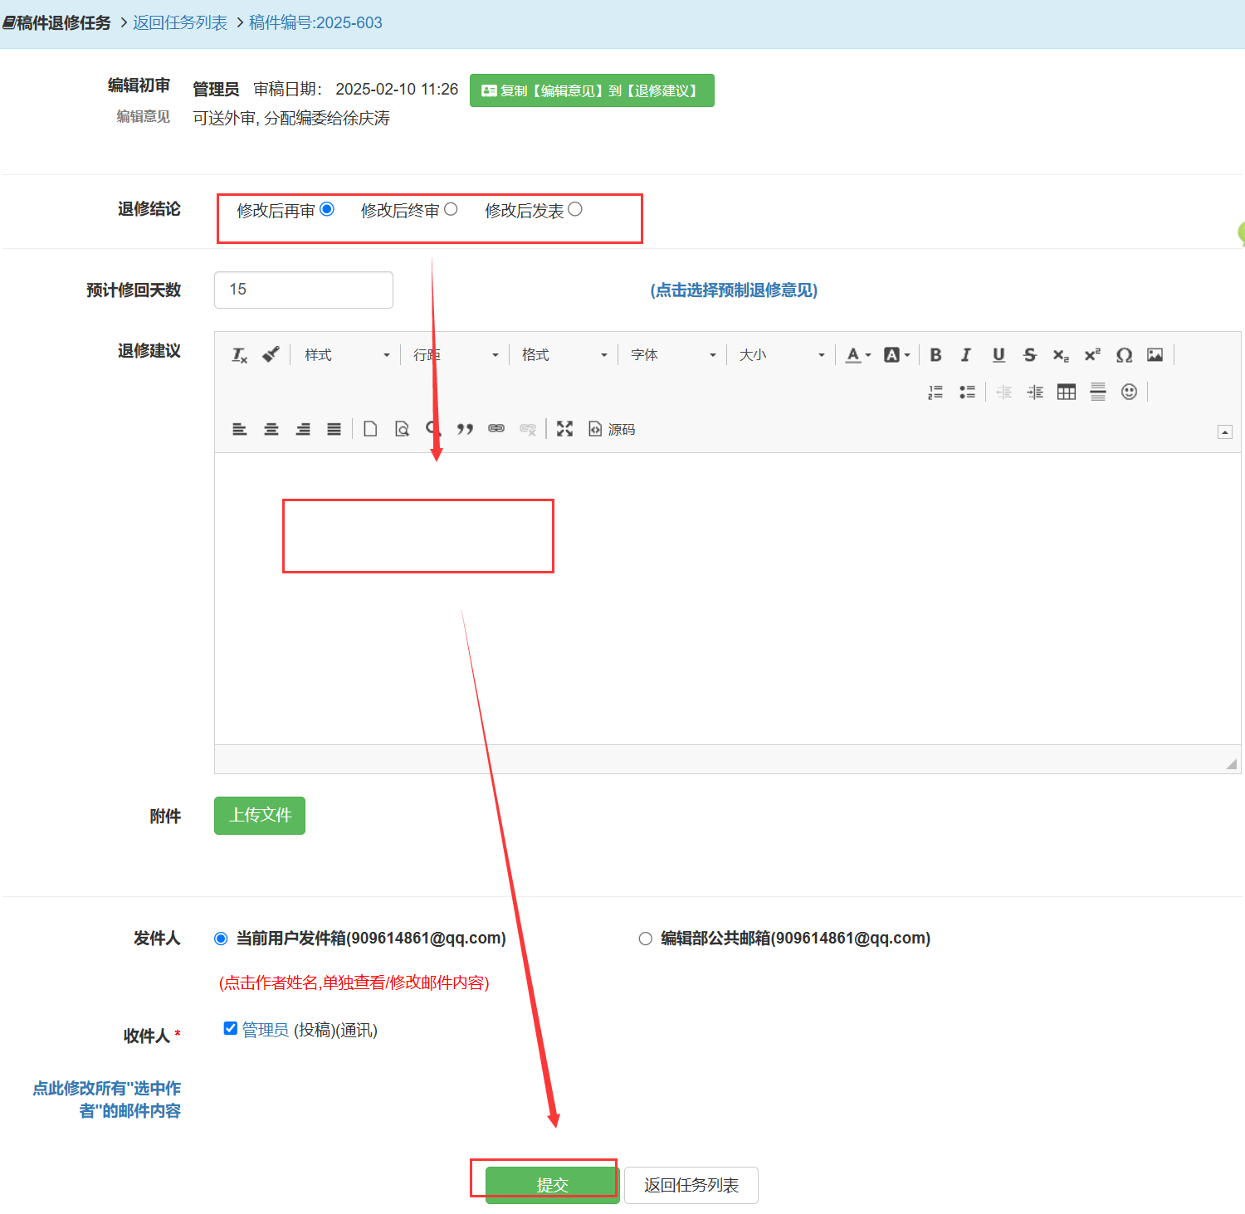Screen dimensions: 1245x1214
Task: Click the 预计修回天数 input field
Action: (x=304, y=290)
